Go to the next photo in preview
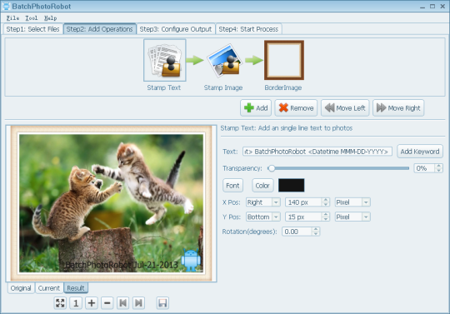The width and height of the screenshot is (450, 314). (138, 303)
